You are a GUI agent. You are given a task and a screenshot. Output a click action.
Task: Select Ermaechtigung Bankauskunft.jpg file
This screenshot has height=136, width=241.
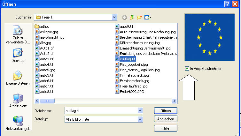[x=143, y=48]
